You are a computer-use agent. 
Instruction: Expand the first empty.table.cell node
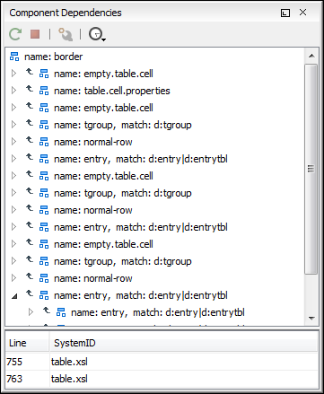point(13,74)
